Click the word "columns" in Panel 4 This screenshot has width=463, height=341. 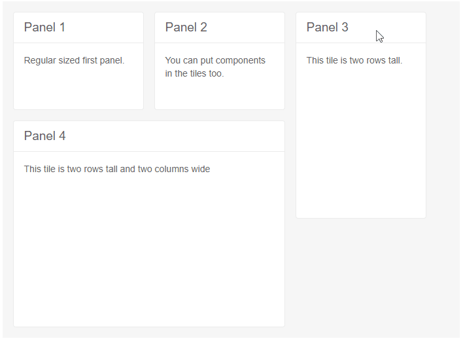coord(171,170)
